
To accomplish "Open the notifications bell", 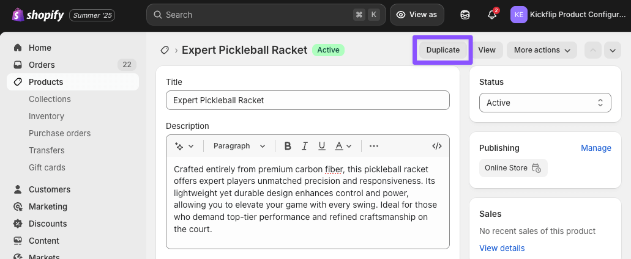I will (492, 15).
